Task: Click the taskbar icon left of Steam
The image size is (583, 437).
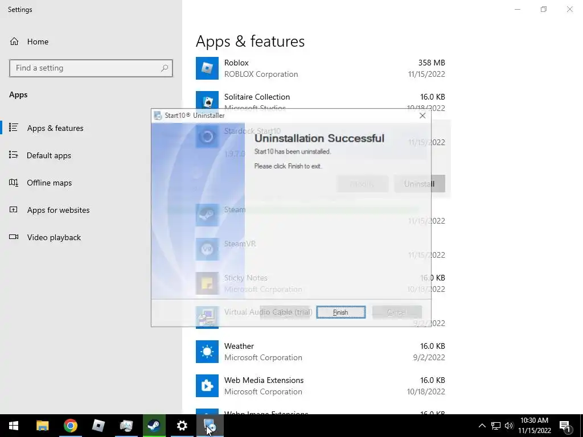Action: [126, 426]
